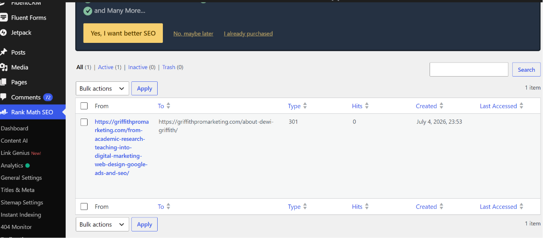Open Fluent Forms in the admin menu
The height and width of the screenshot is (238, 543).
click(29, 17)
